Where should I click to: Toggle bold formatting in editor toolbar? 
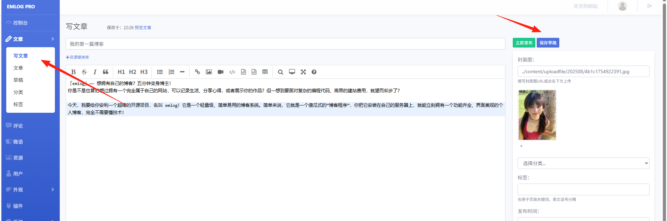(x=73, y=72)
